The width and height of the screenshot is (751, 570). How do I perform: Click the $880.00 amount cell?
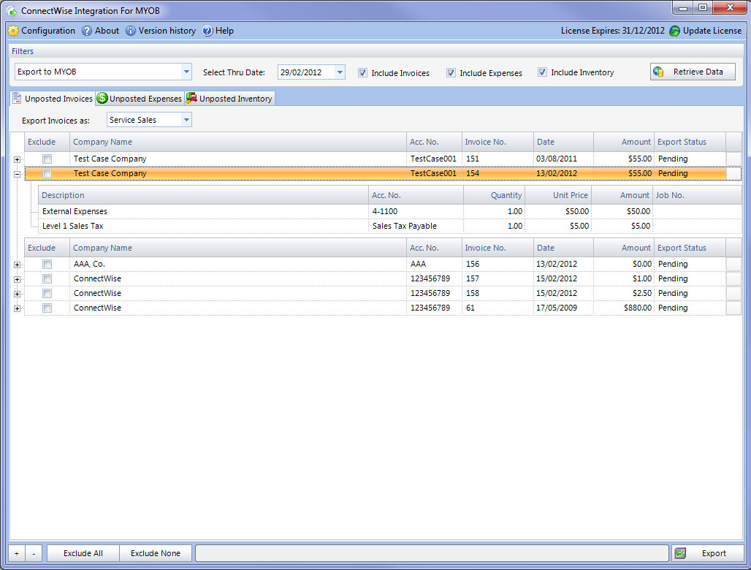coord(624,308)
